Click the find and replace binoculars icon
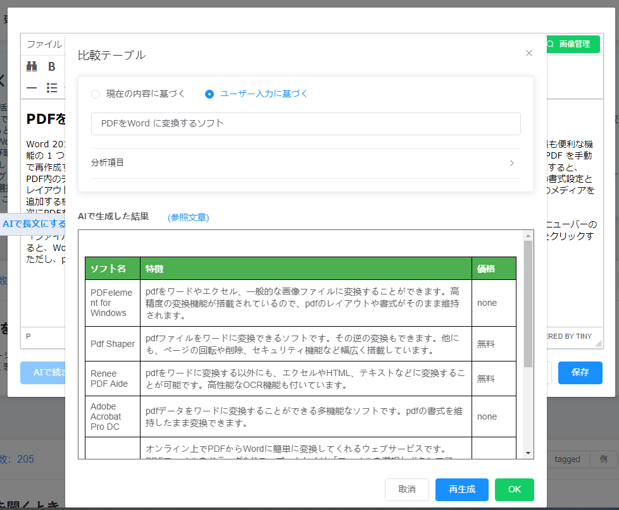 click(x=32, y=66)
